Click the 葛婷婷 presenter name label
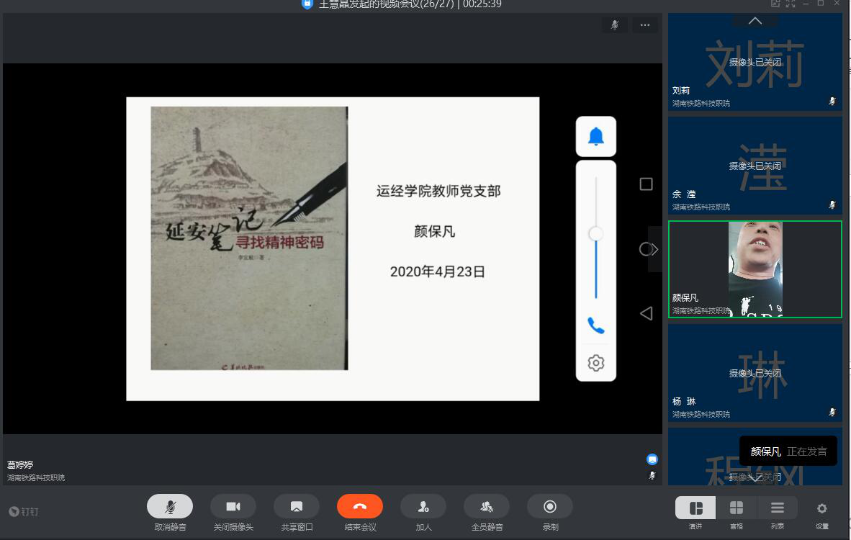851x540 pixels. tap(20, 464)
